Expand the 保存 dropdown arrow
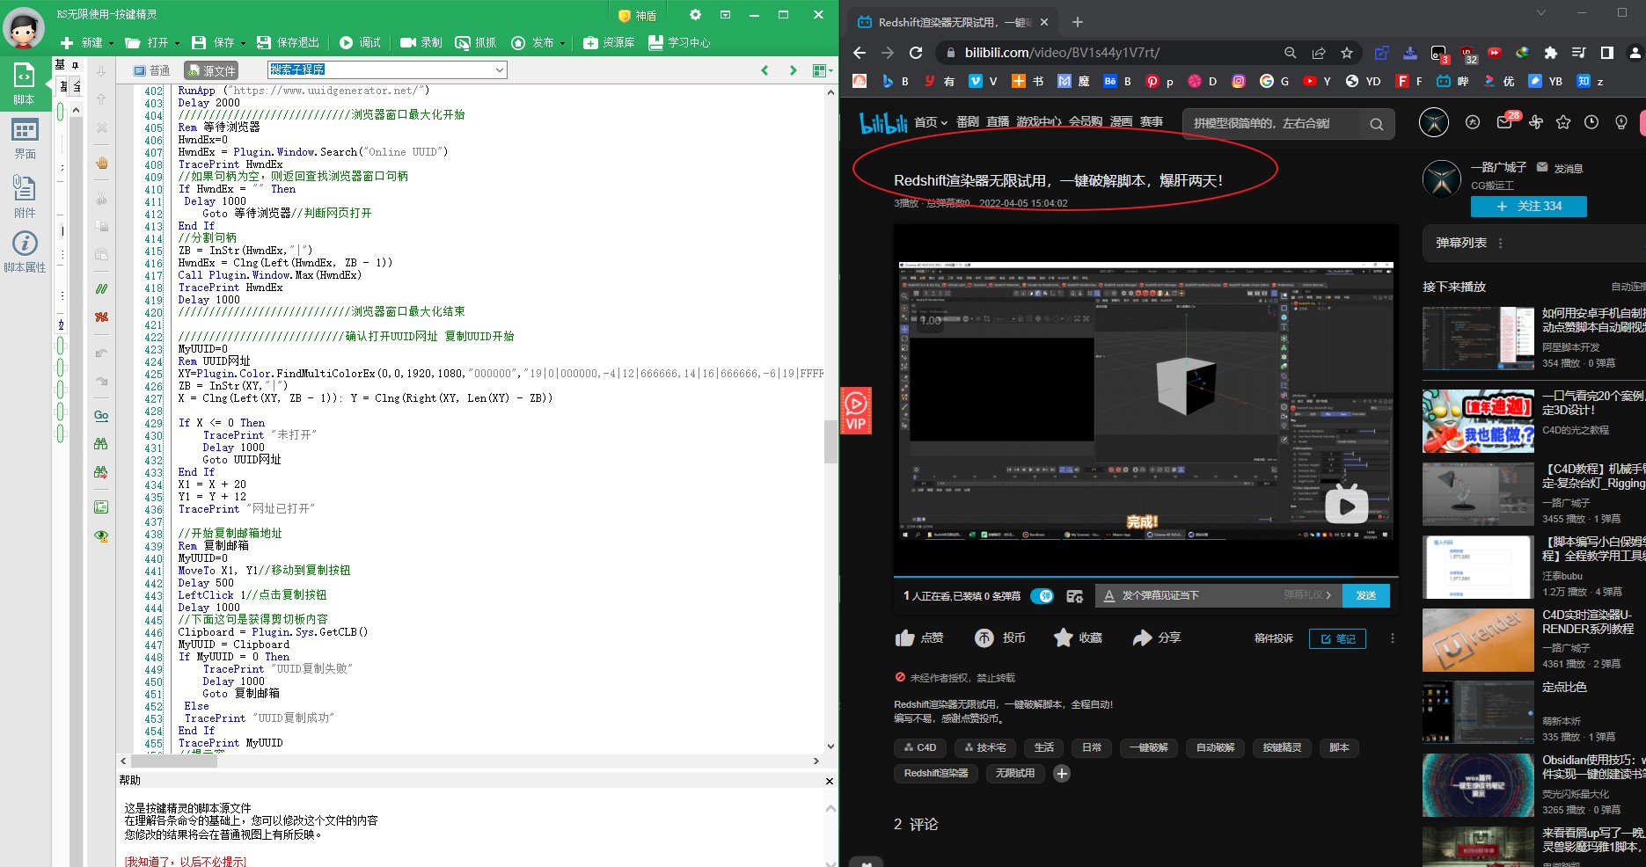Image resolution: width=1646 pixels, height=867 pixels. [x=244, y=43]
